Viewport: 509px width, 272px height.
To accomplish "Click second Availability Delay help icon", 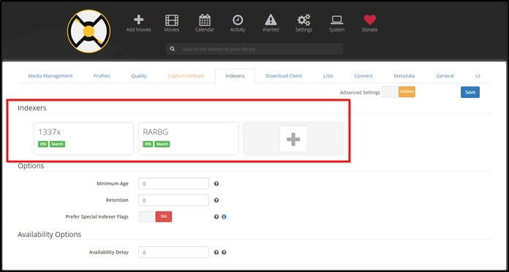I will [x=224, y=252].
